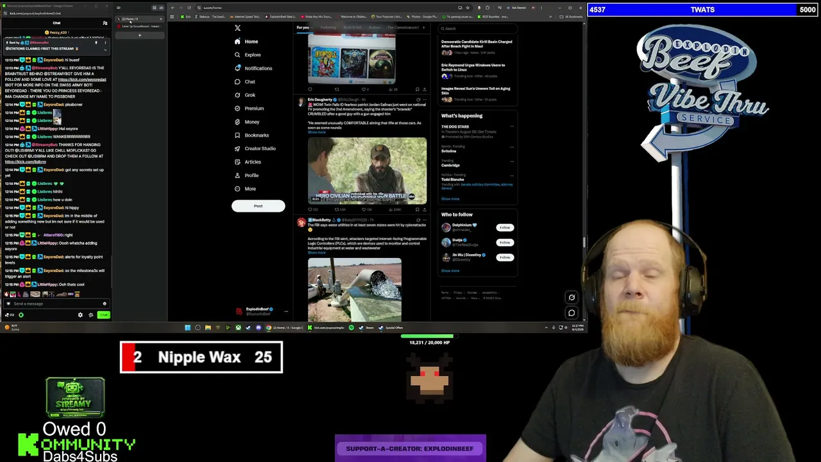The height and width of the screenshot is (462, 821).
Task: Follow the Dudja account
Action: (505, 243)
